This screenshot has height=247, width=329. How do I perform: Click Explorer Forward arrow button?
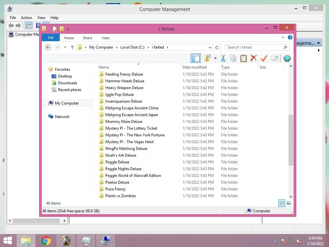57,47
